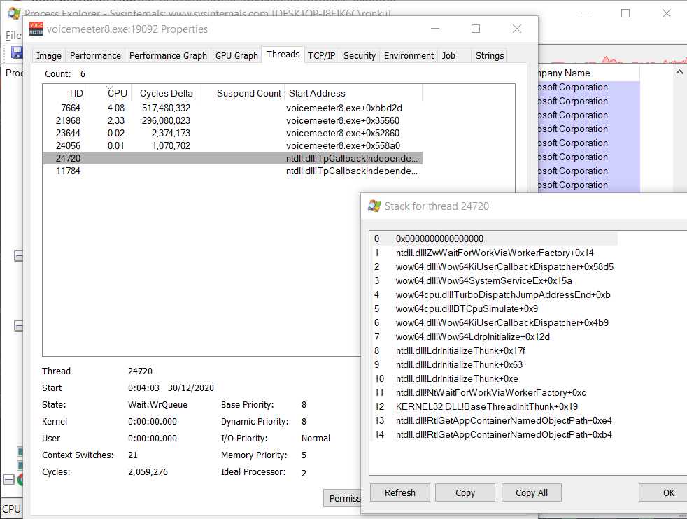Go to the TCP/IP tab
Screen dimensions: 687x519
321,55
